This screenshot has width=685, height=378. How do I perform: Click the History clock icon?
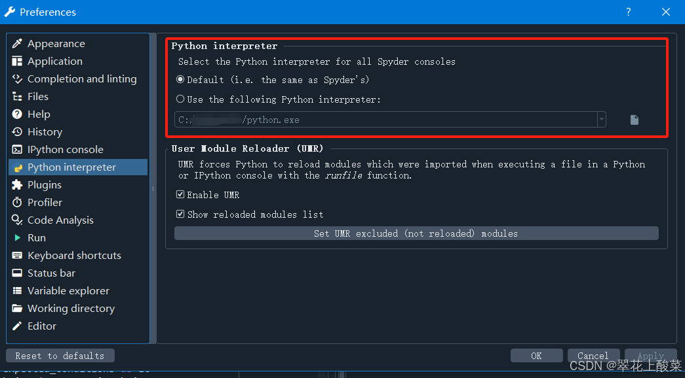click(x=17, y=132)
